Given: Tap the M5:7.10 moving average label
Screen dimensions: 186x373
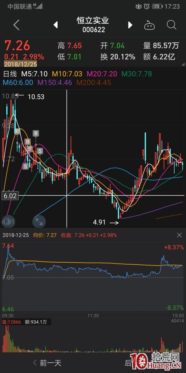Looking at the screenshot, I should point(34,74).
